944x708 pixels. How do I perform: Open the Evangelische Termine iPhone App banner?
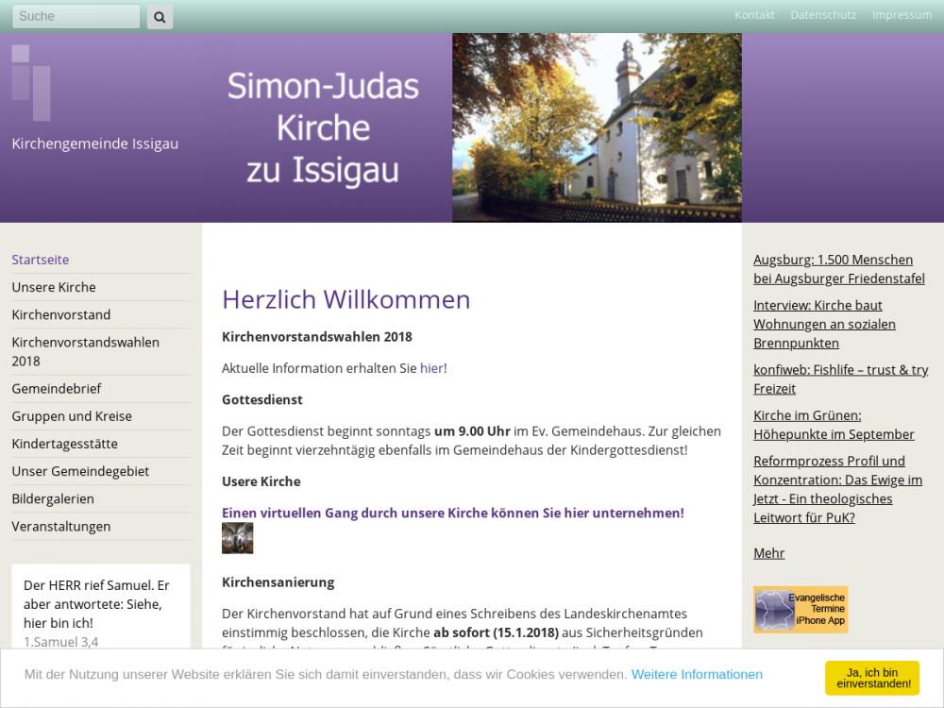coord(800,609)
